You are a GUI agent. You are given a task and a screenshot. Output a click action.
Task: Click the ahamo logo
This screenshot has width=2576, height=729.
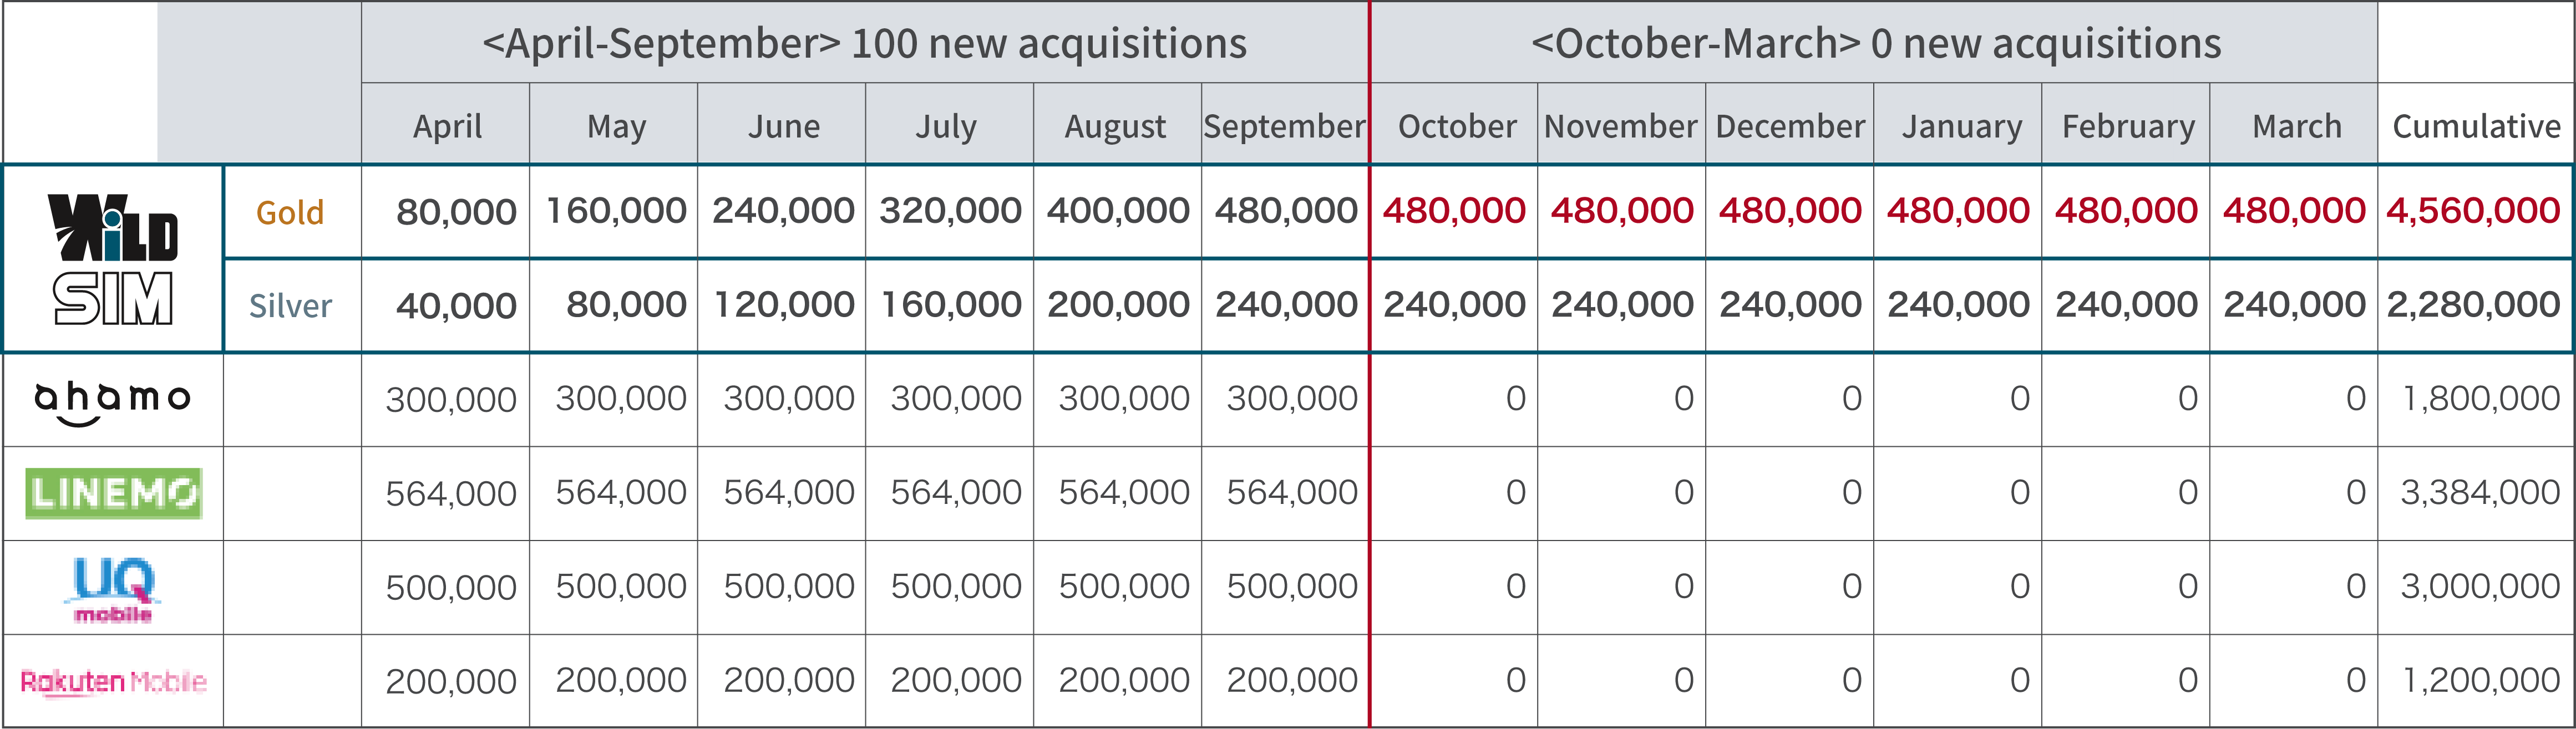tap(112, 403)
